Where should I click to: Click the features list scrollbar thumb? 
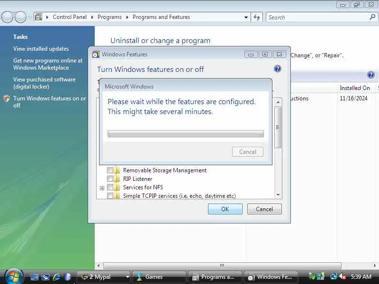(x=278, y=127)
